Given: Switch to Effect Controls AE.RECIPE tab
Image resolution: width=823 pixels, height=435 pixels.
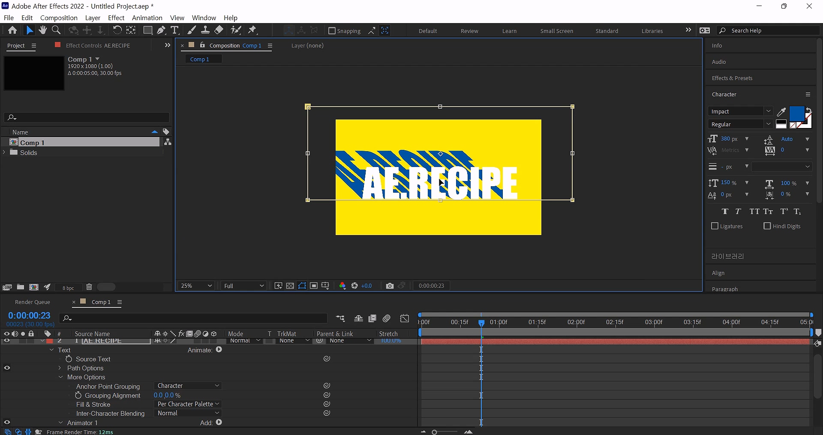Looking at the screenshot, I should pyautogui.click(x=98, y=45).
